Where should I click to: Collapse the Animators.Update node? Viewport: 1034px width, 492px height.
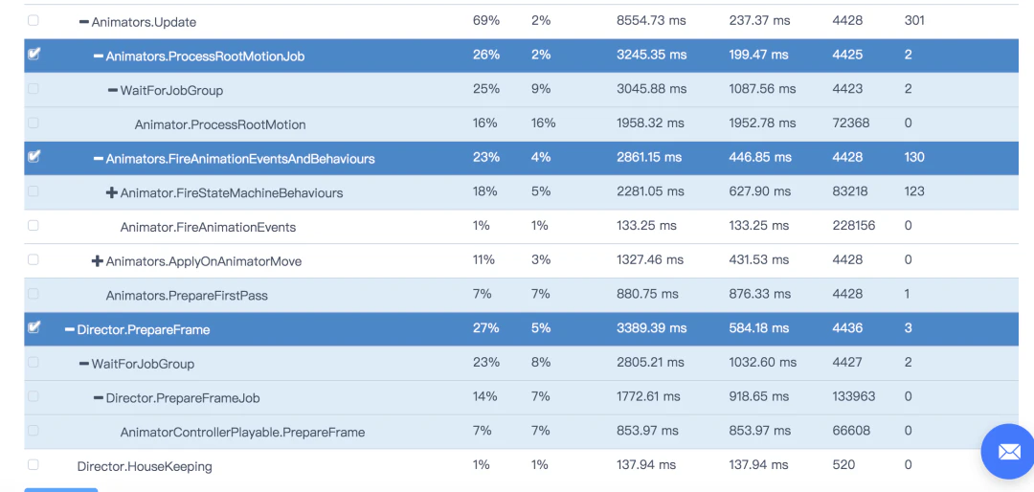pyautogui.click(x=83, y=22)
